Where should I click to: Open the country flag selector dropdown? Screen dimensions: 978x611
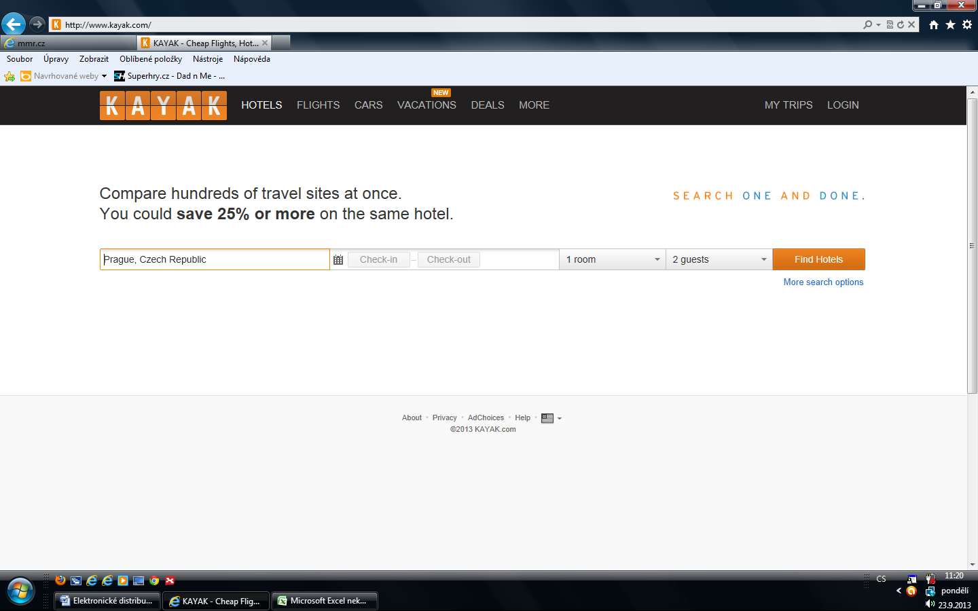click(x=551, y=418)
